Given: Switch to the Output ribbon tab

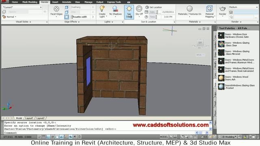Looking at the screenshot, I should 100,2.
